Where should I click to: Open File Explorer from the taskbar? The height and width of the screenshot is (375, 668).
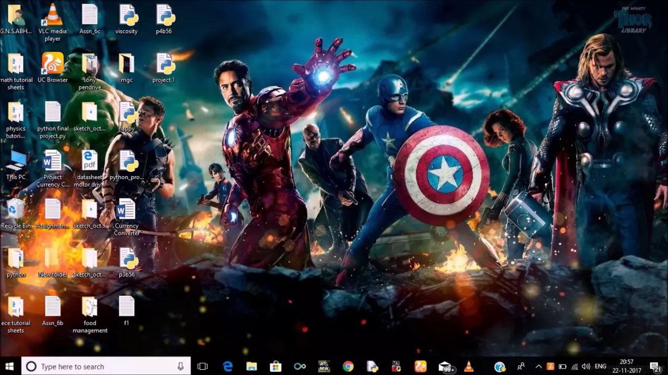[252, 366]
